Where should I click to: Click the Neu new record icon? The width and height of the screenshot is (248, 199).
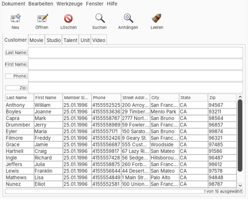[x=16, y=18]
